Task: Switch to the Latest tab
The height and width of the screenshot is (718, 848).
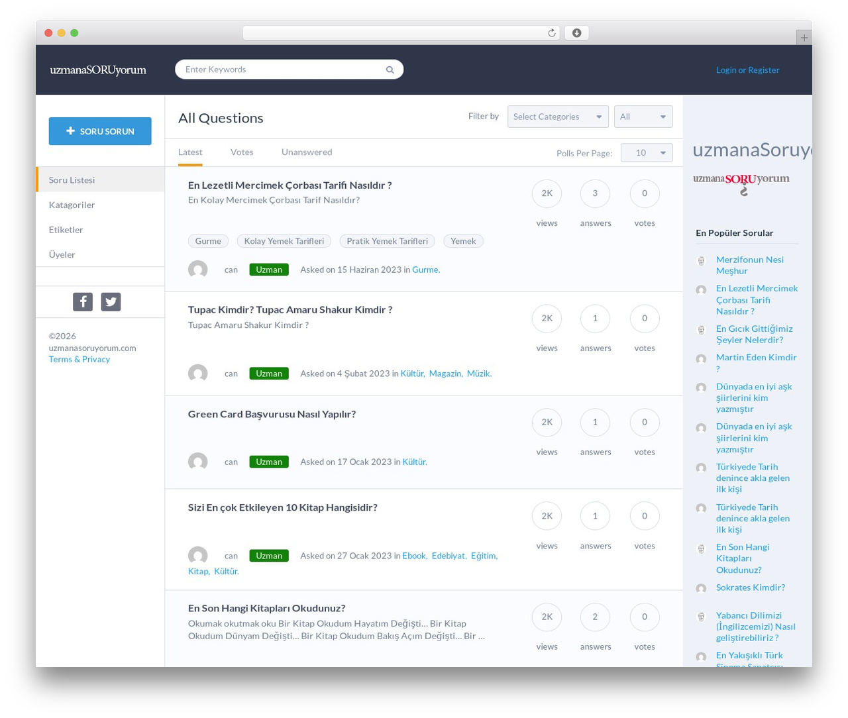Action: tap(190, 152)
